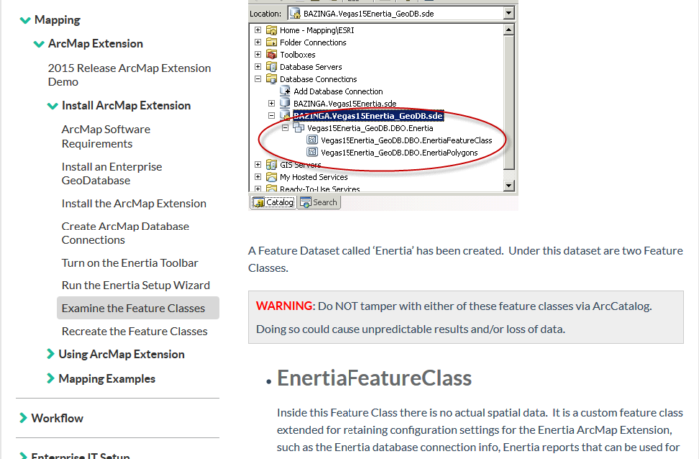Click the BAZINGA.Vegas15Enertia.sde database icon
Screen dimensions: 699x459
pos(285,103)
